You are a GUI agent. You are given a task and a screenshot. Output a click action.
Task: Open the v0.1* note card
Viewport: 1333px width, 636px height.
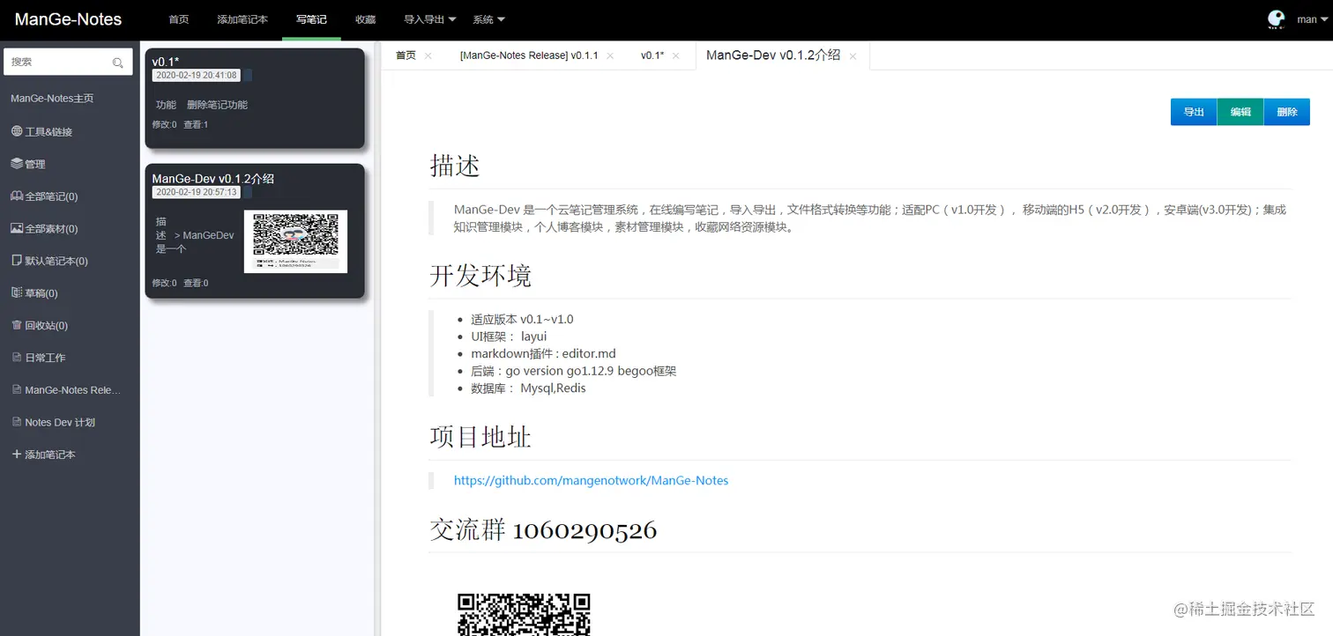click(255, 98)
